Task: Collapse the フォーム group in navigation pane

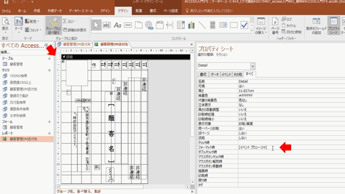Action: (49, 122)
